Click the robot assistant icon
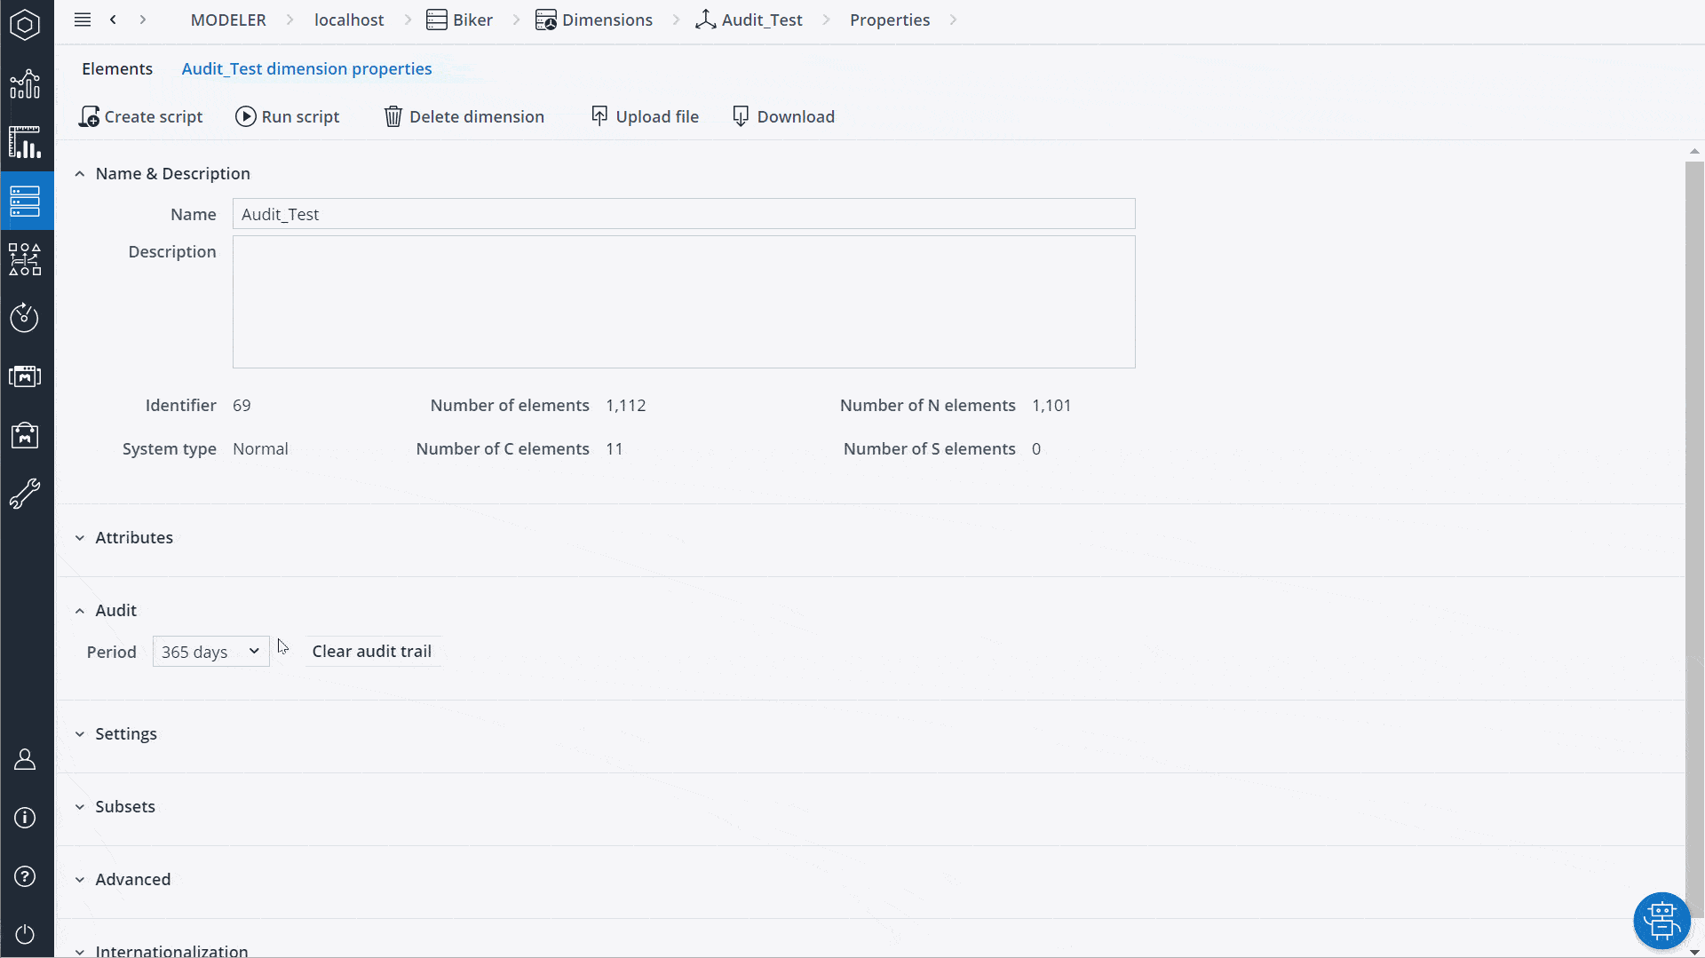 tap(1661, 921)
